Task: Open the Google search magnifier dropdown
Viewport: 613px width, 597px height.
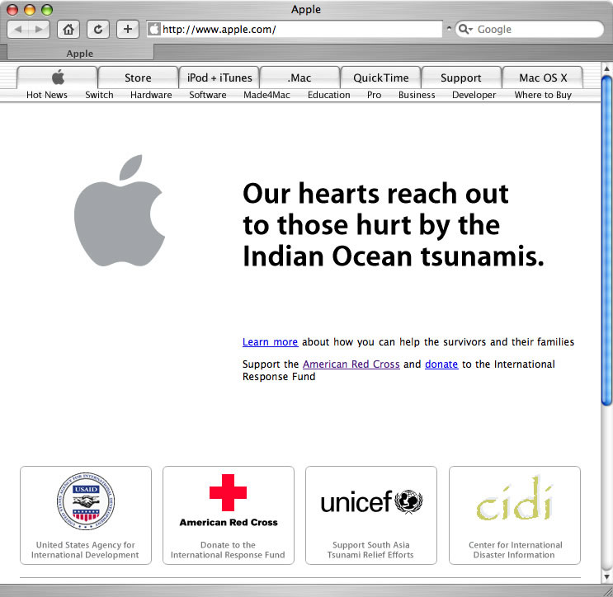Action: point(465,30)
